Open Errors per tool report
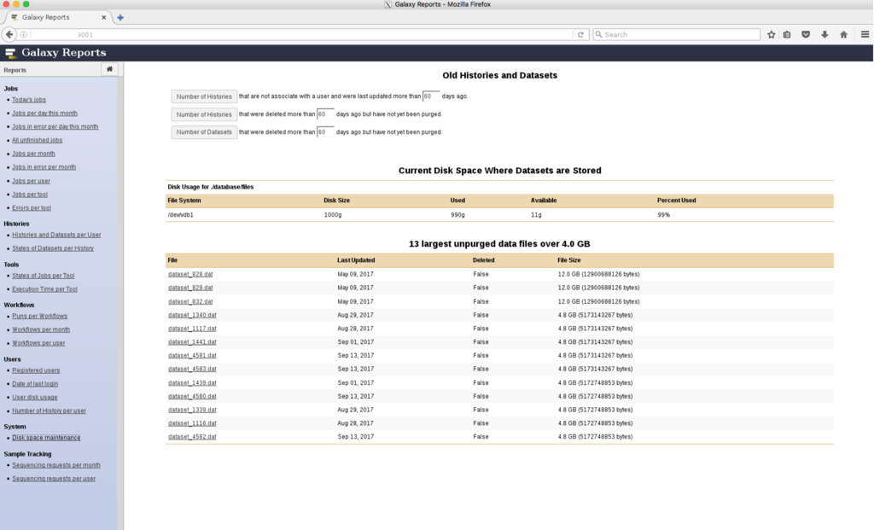 pyautogui.click(x=32, y=208)
